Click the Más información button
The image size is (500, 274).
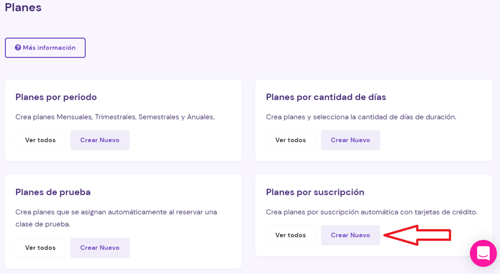45,48
